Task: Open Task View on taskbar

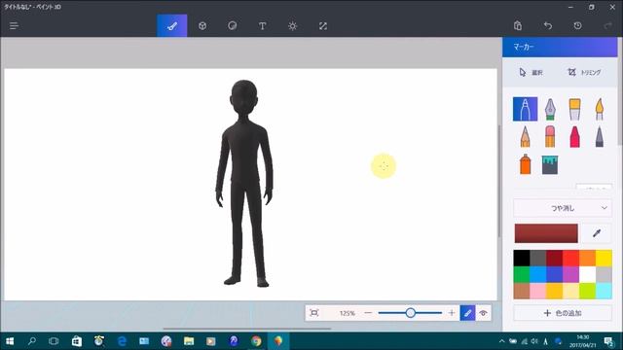Action: (54, 341)
